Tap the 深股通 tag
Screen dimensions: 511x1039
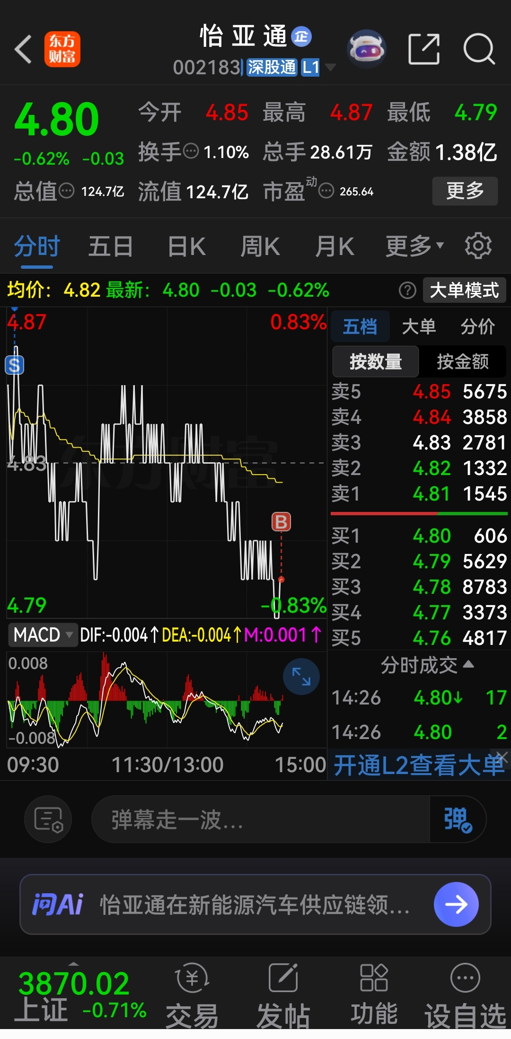272,67
